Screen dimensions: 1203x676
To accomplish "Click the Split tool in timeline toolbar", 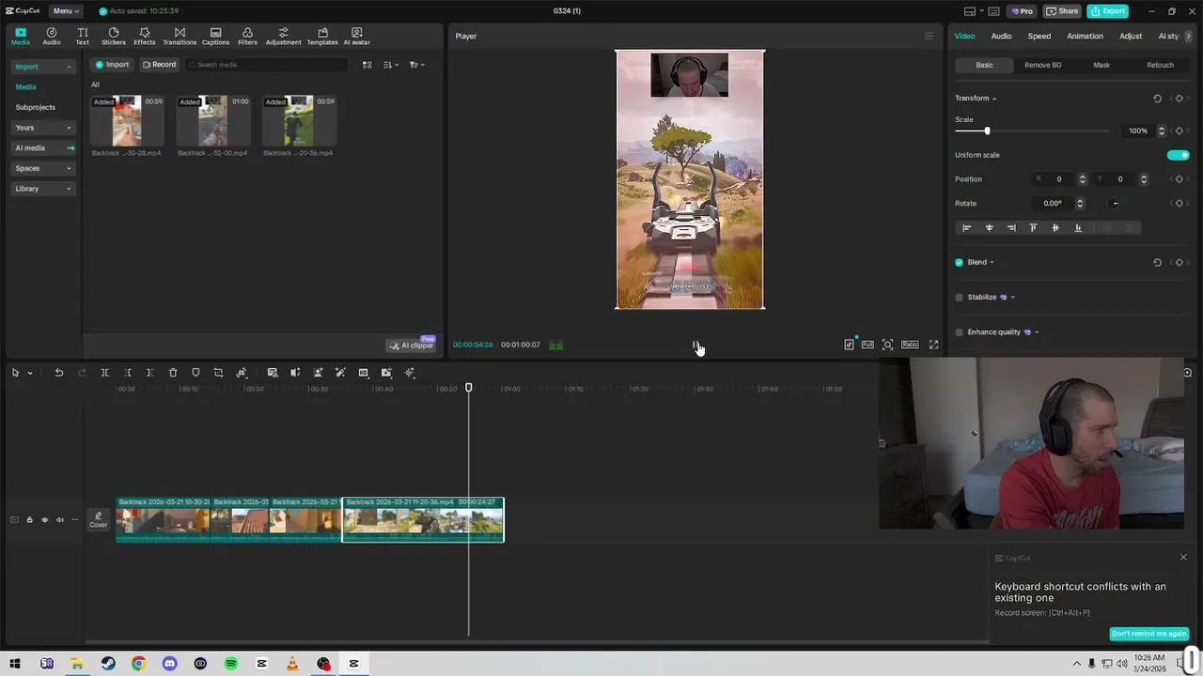I will point(104,373).
